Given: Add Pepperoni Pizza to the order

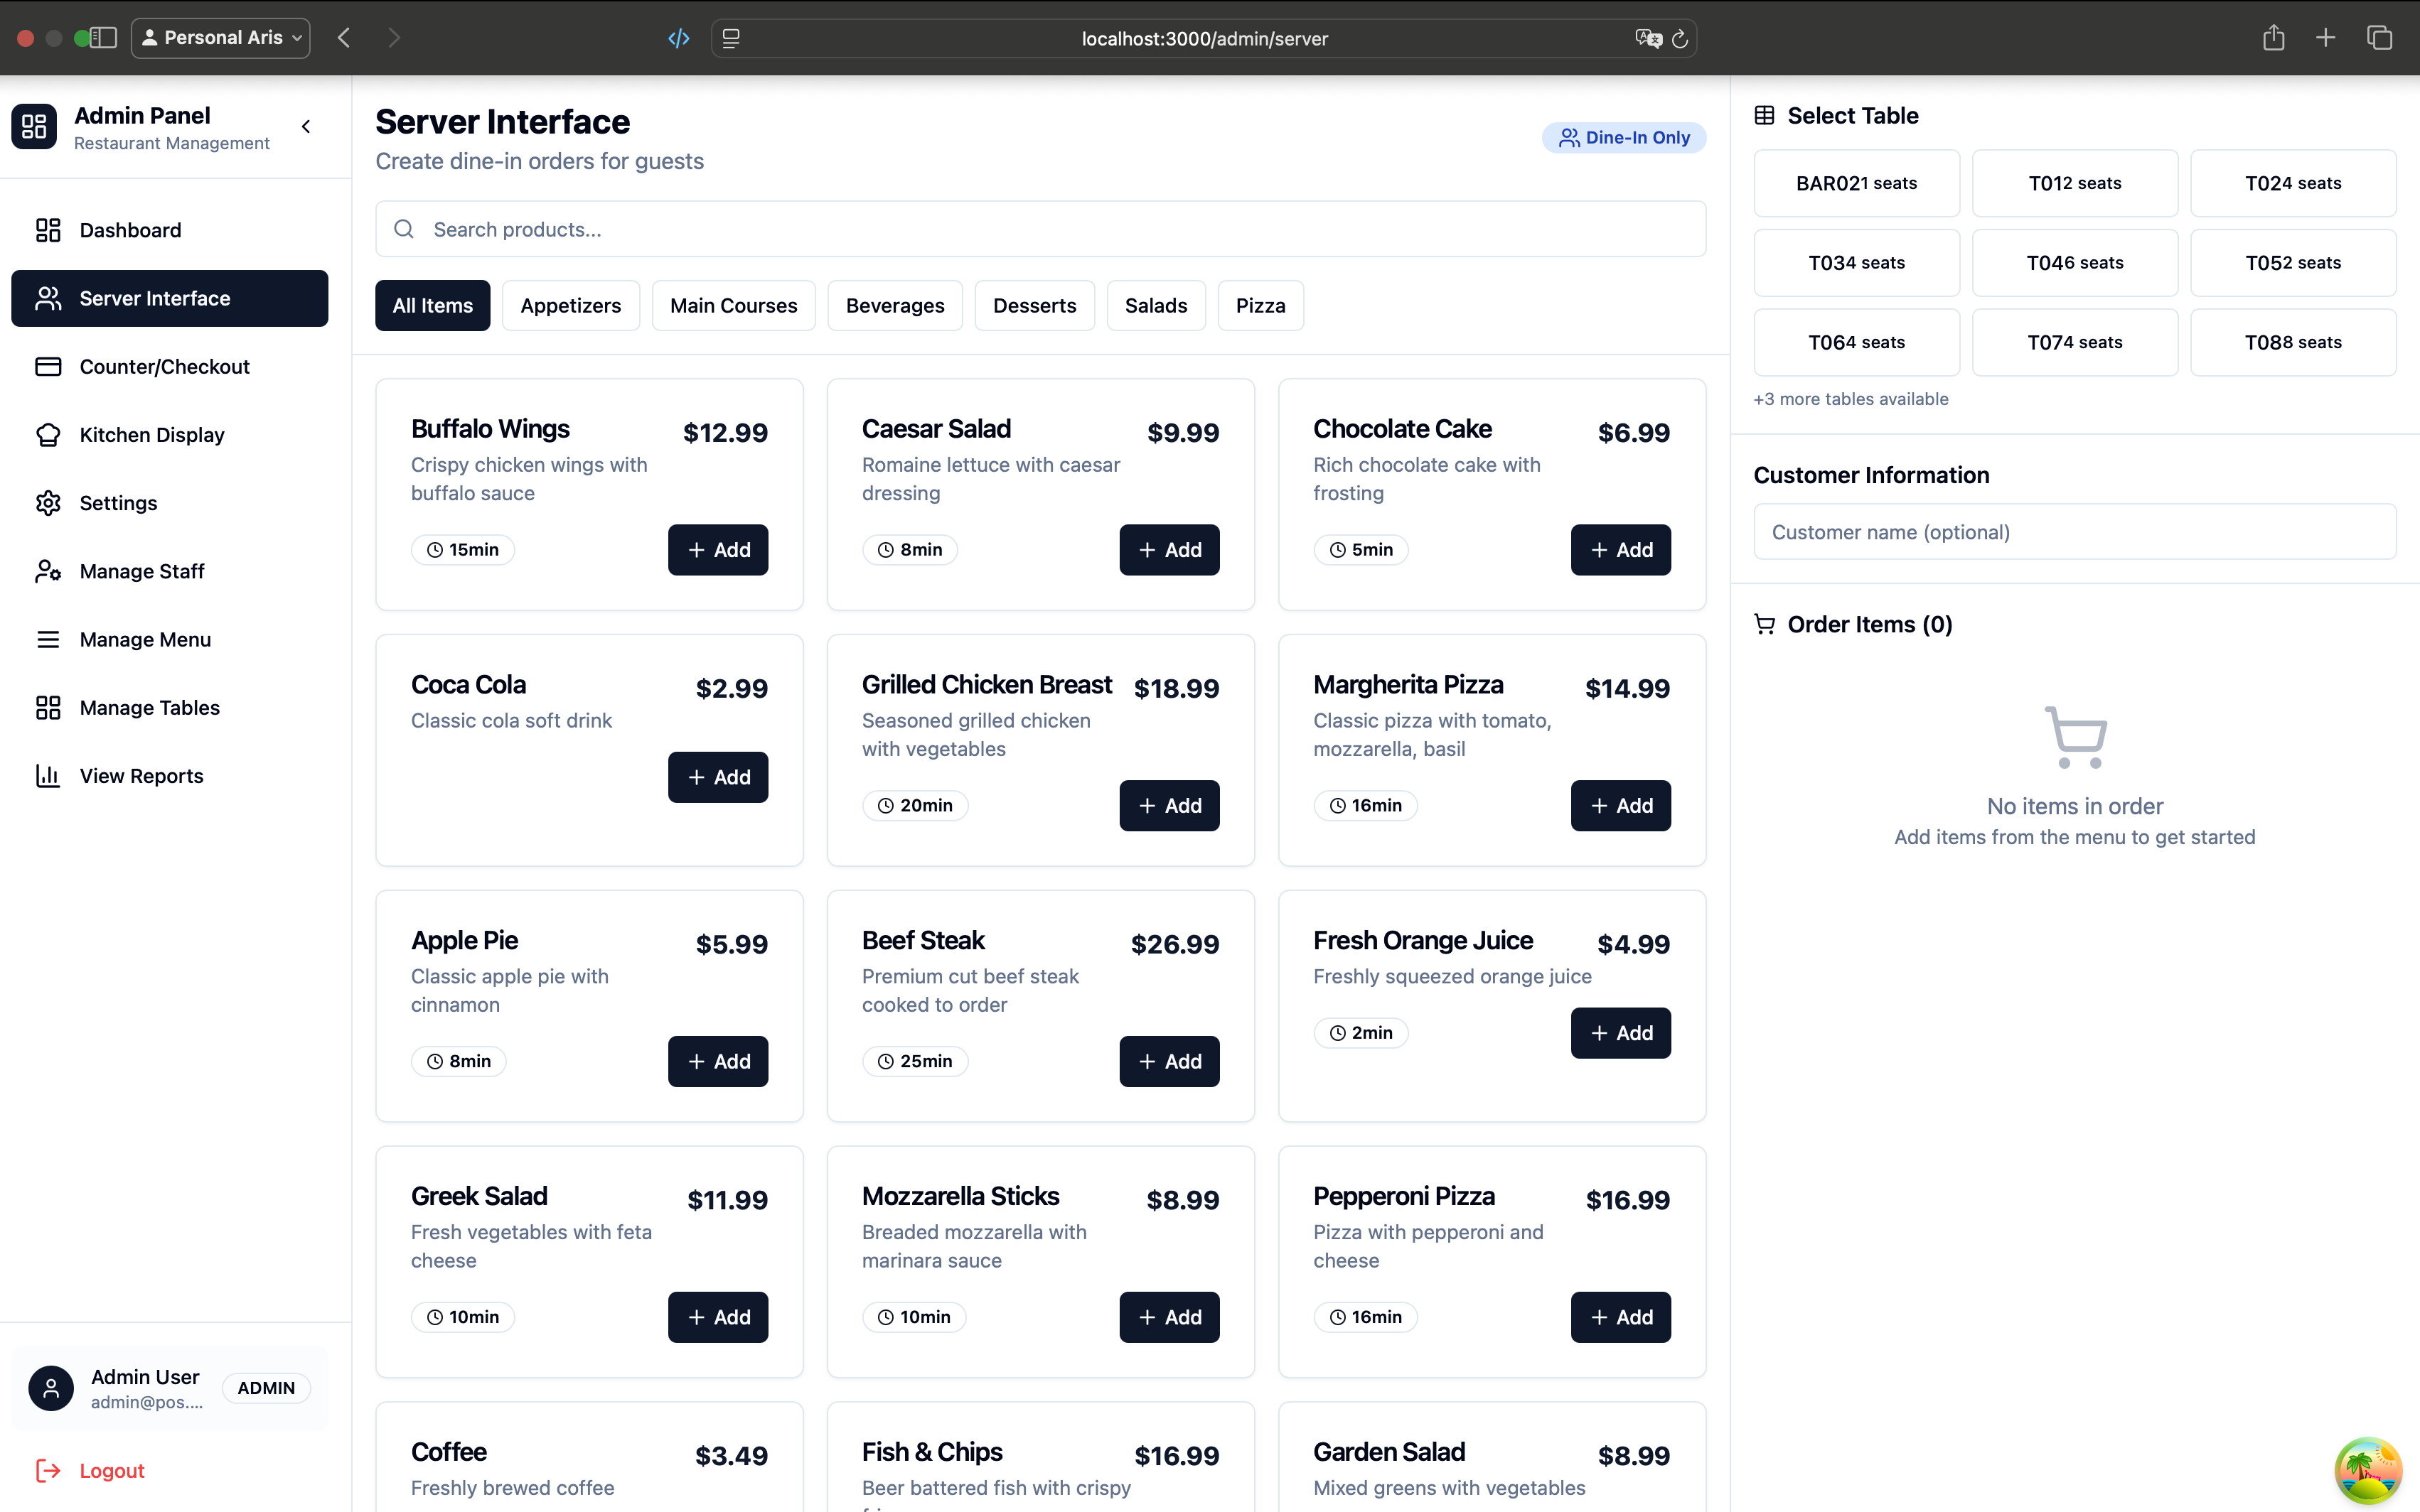Looking at the screenshot, I should (x=1621, y=1317).
